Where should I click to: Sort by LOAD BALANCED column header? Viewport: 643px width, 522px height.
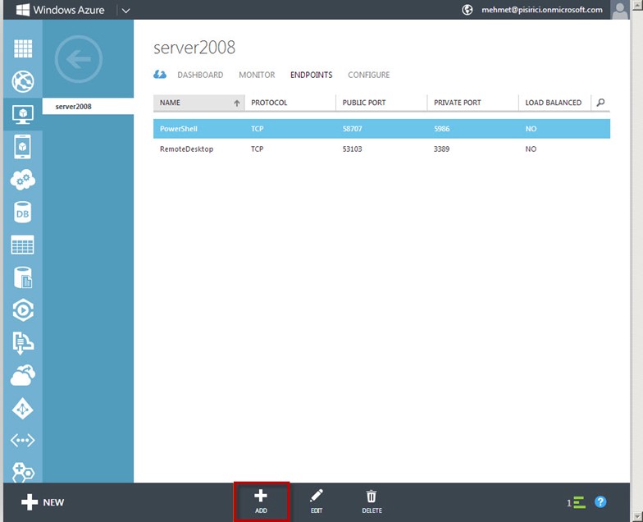[554, 103]
